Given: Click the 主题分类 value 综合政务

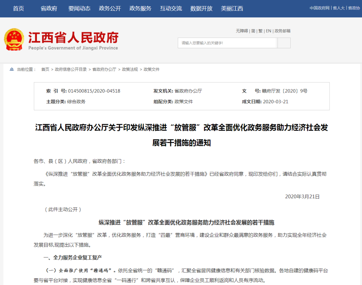Looking at the screenshot, I should tap(76, 102).
